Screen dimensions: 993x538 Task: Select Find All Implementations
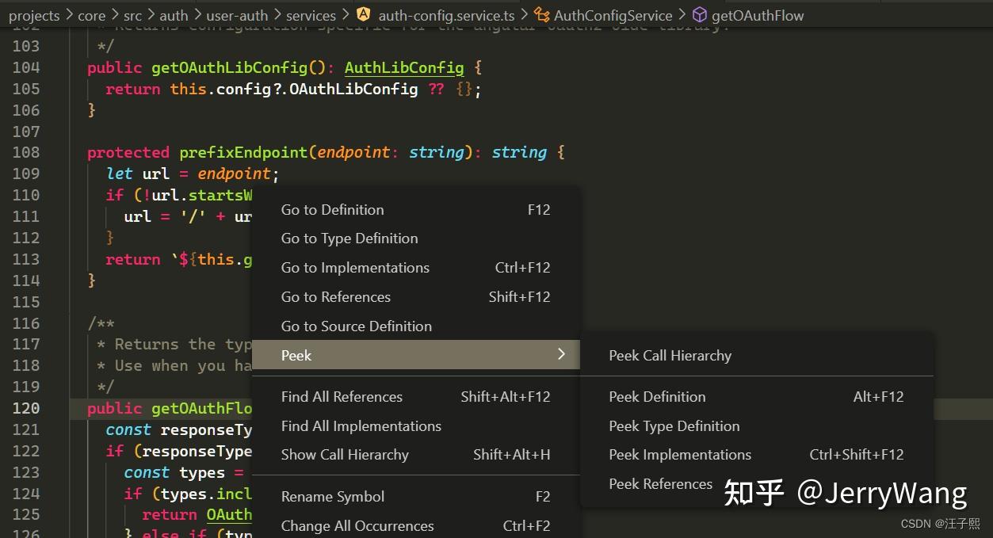pos(361,425)
